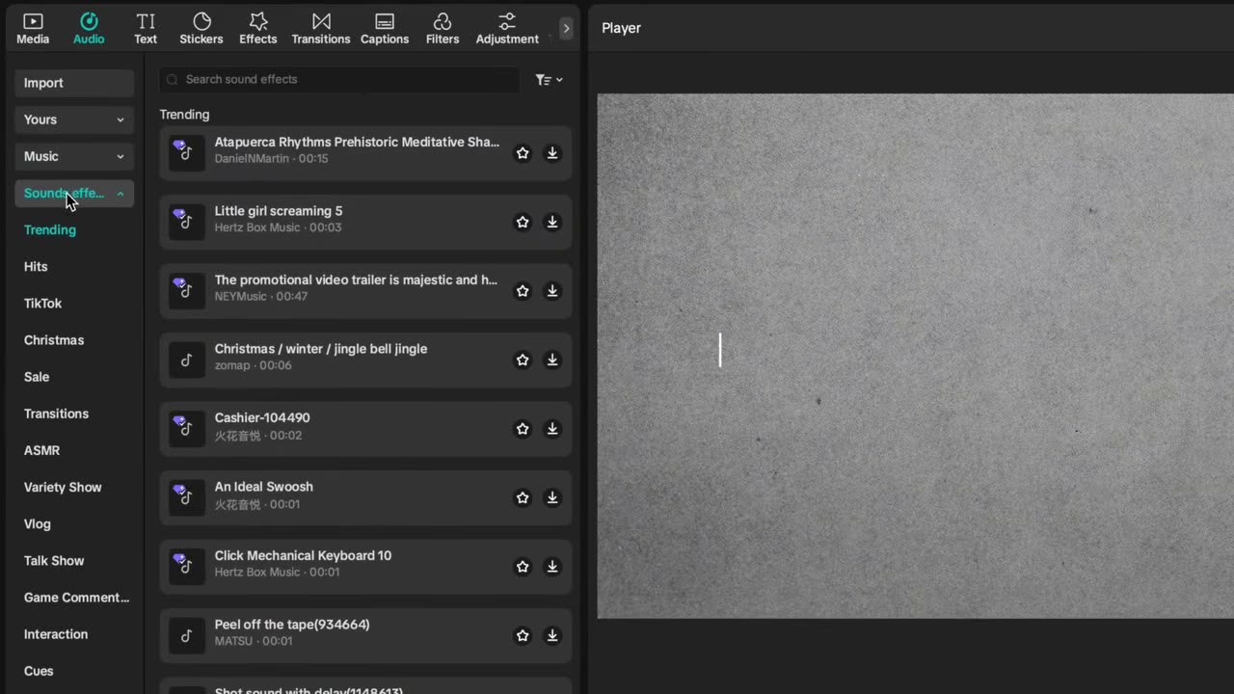Screen dimensions: 1234x694
Task: Switch to the Text tab
Action: pyautogui.click(x=146, y=28)
